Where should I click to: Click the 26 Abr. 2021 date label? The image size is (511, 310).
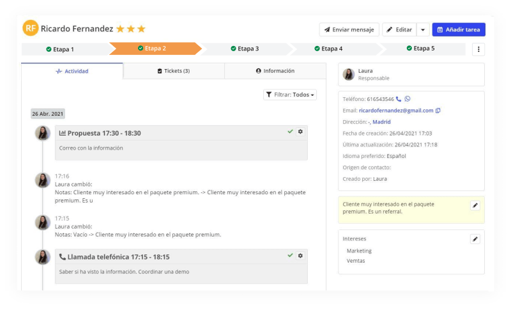[x=47, y=114]
